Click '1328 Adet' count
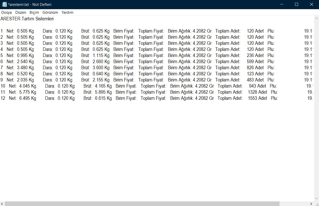 pyautogui.click(x=258, y=92)
